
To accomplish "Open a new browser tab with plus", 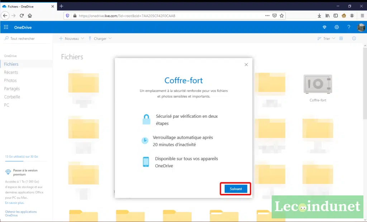I will (61, 6).
